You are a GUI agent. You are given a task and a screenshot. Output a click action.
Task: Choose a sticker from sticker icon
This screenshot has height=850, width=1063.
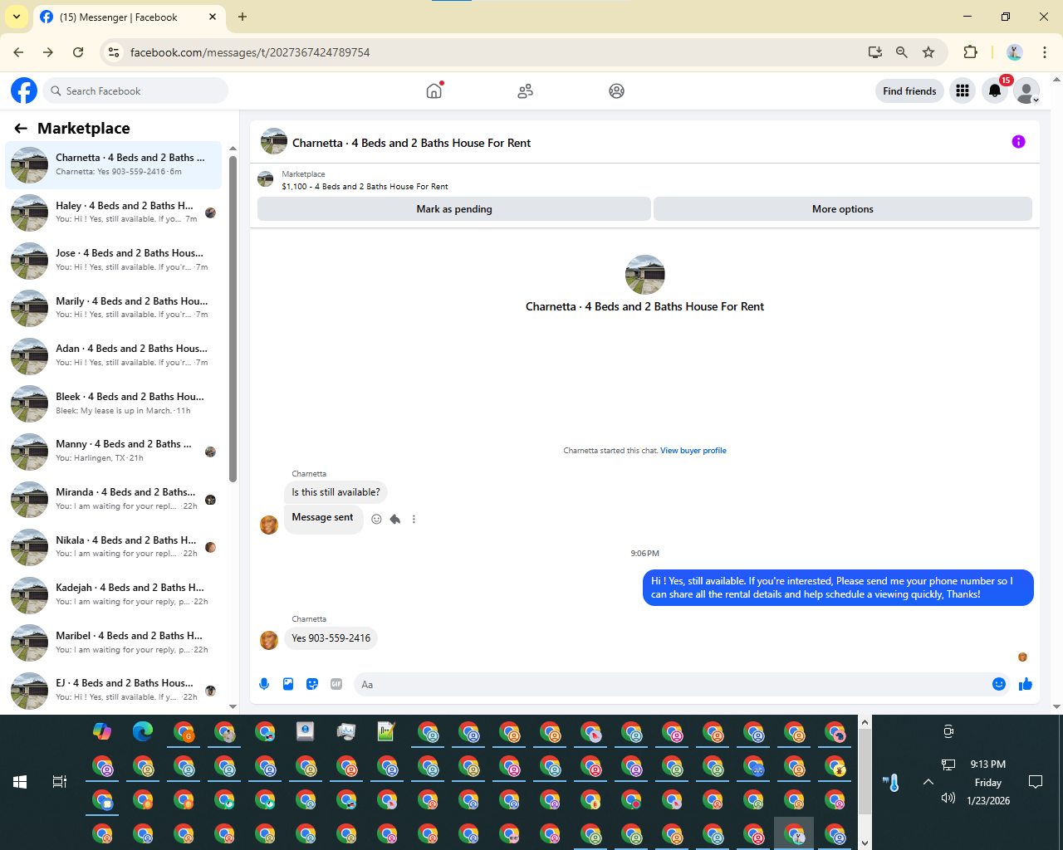coord(312,684)
